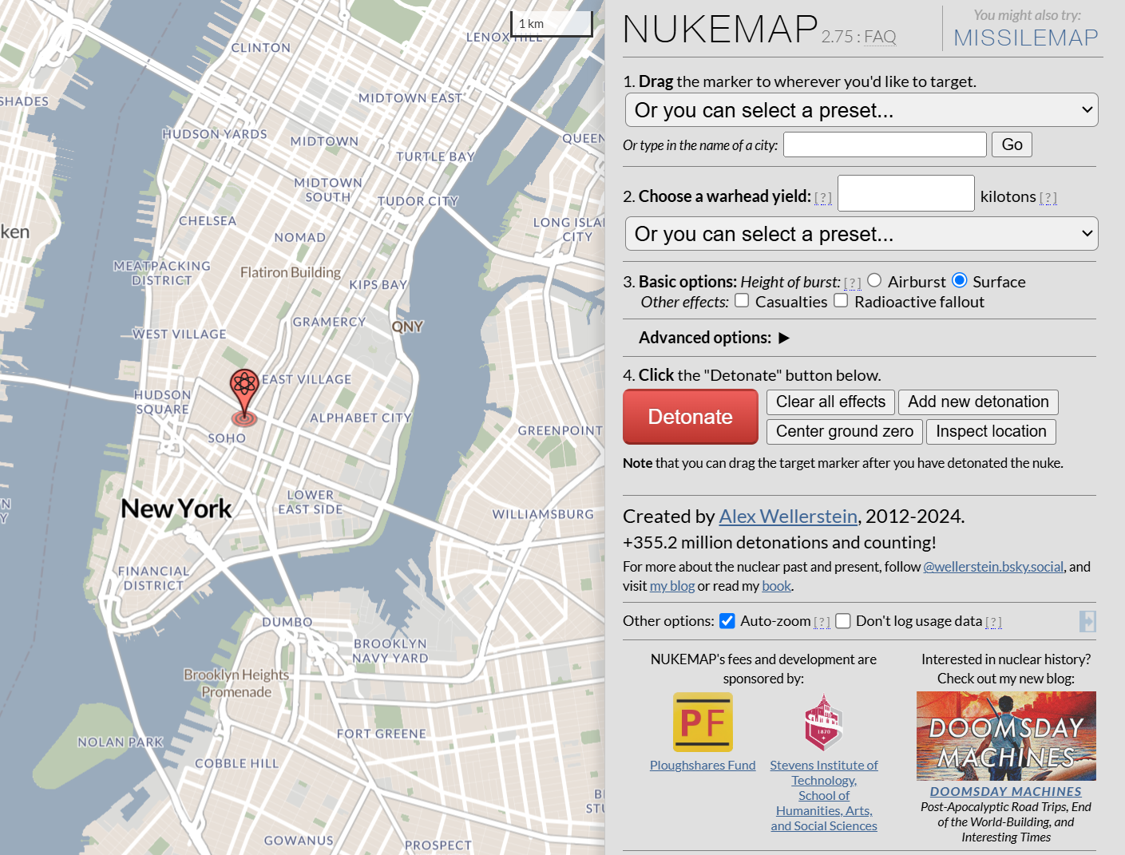The image size is (1125, 855).
Task: Click the COBBLE HILL map label
Action: [237, 763]
